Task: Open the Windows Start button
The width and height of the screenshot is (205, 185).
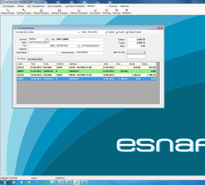Action: coord(4,182)
